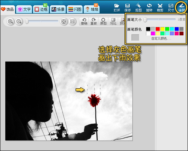Image resolution: width=188 pixels, height=151 pixels.
Task: Click the 画笔大小 brush size slider handle
Action: [145, 20]
